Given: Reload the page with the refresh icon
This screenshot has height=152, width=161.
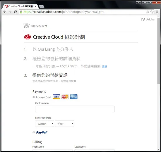Looking at the screenshot, I should click(16, 12).
